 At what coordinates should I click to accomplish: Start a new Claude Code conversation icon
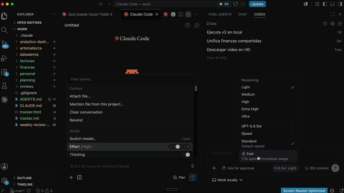pos(197,25)
